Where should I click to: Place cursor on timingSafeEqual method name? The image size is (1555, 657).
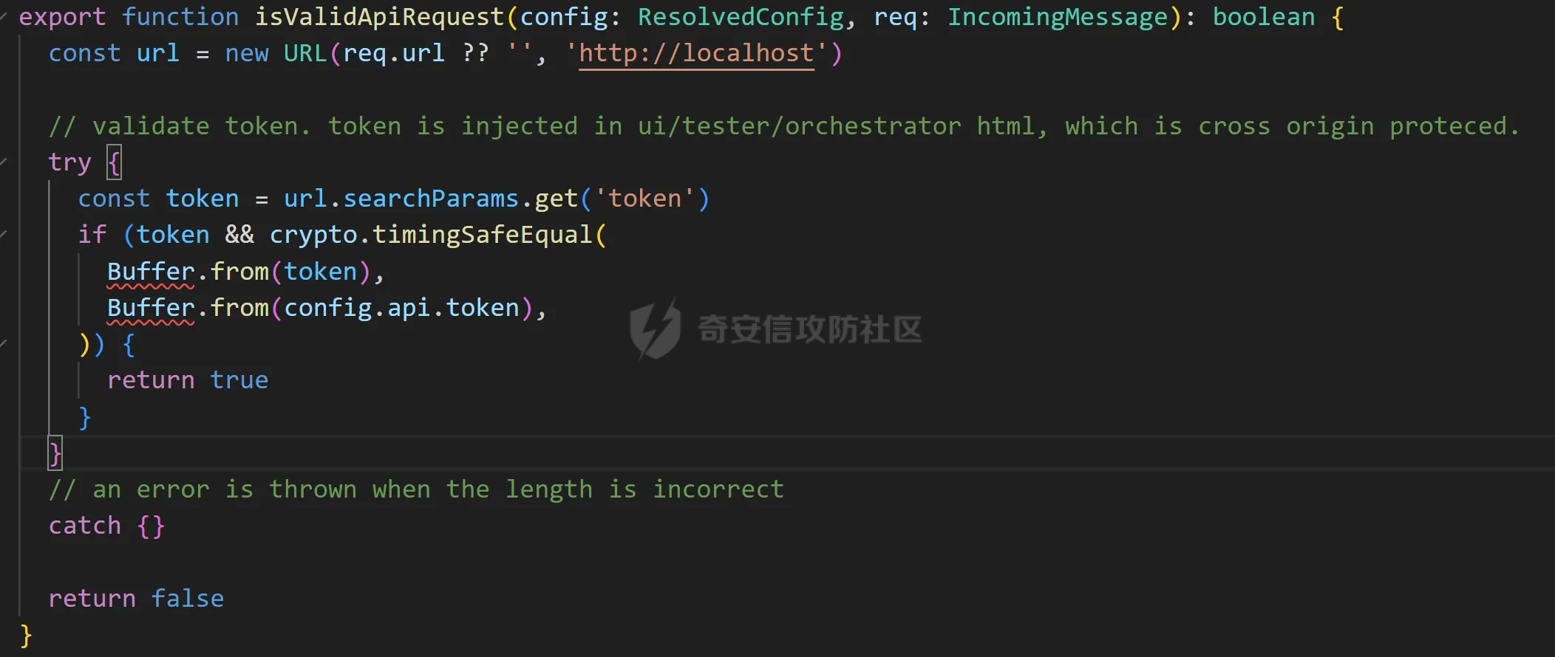tap(483, 235)
